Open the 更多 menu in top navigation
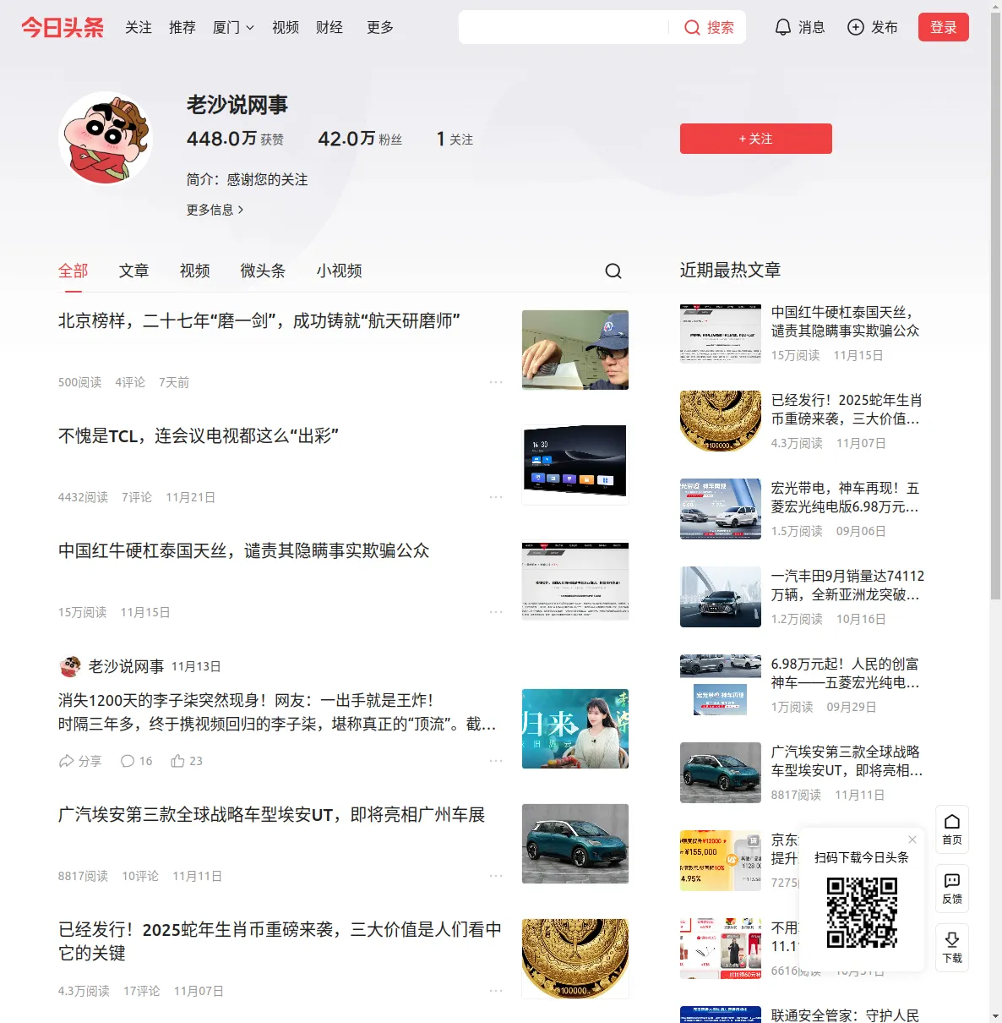The width and height of the screenshot is (1002, 1023). pyautogui.click(x=380, y=27)
